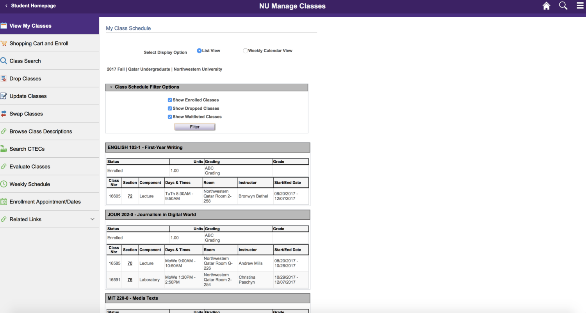Image resolution: width=586 pixels, height=313 pixels.
Task: Click the View My Classes calendar icon
Action: (x=4, y=26)
